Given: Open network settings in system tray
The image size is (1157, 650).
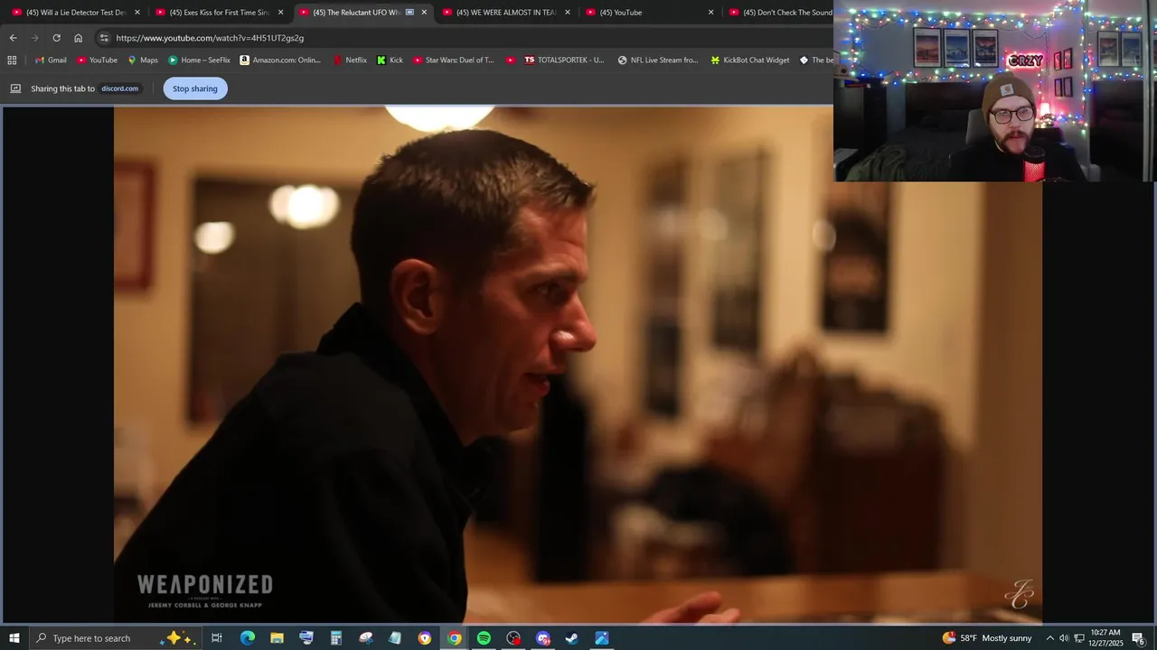Looking at the screenshot, I should coord(1079,638).
